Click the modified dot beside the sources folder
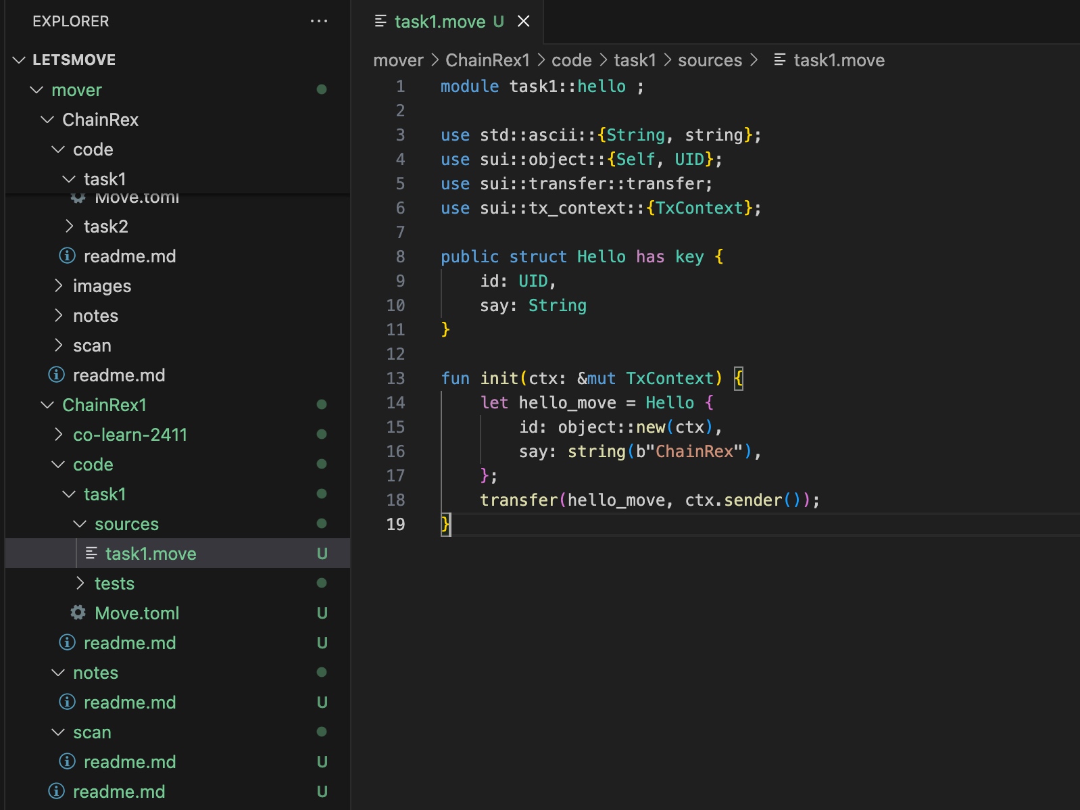The width and height of the screenshot is (1080, 810). pos(322,524)
